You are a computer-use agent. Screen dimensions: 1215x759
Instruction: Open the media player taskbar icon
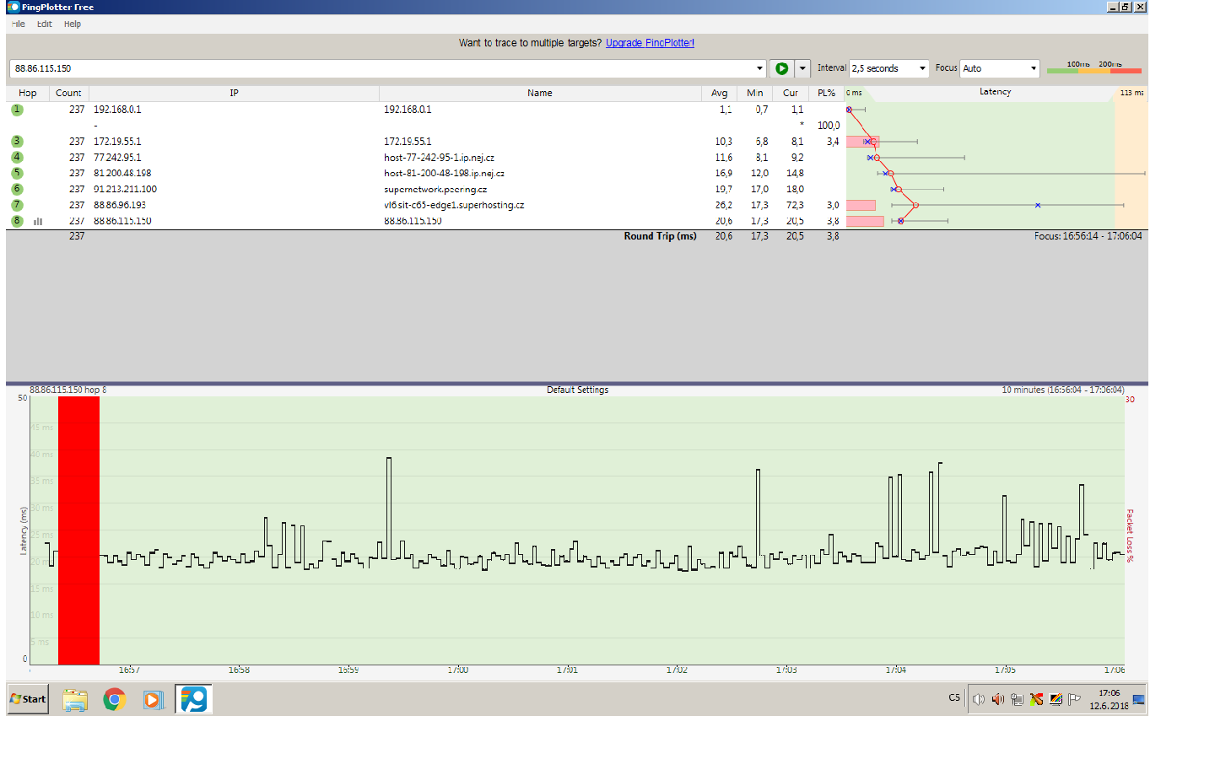(153, 699)
